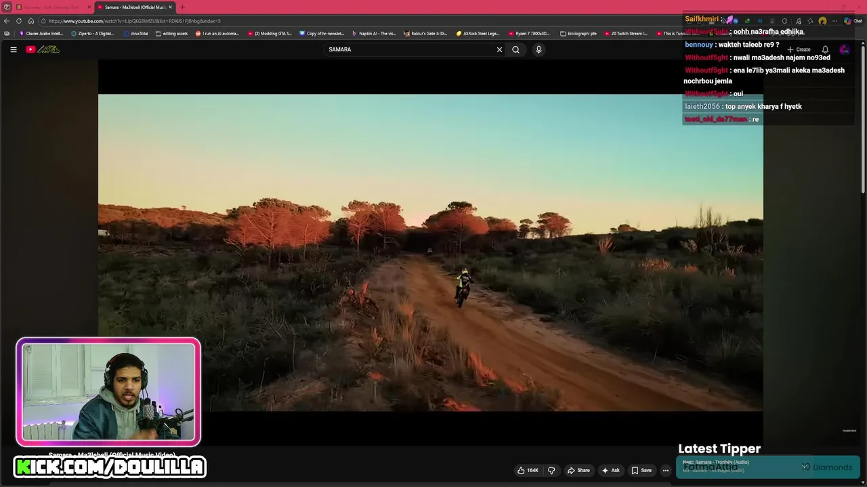Open the YouTube hamburger guide menu
This screenshot has width=867, height=487.
pos(13,49)
